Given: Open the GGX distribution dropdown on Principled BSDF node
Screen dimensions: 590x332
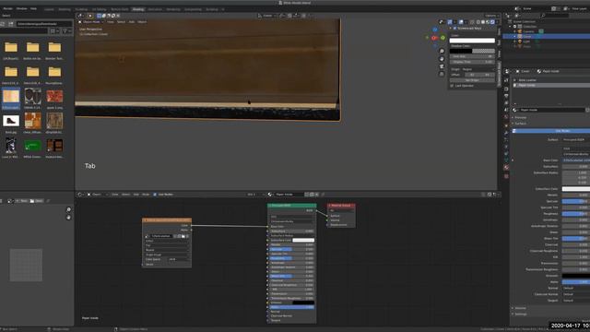Looking at the screenshot, I should tap(291, 217).
